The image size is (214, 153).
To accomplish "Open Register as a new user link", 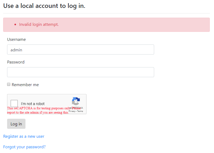I will coord(24,136).
